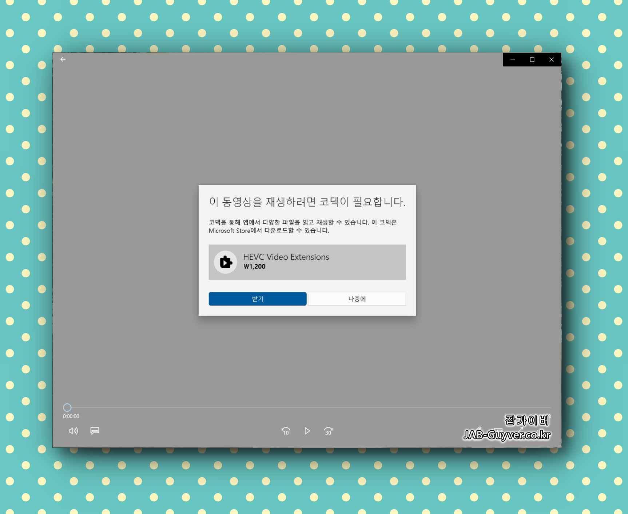Click the HEVC puzzle-piece codec icon
The height and width of the screenshot is (514, 628).
pyautogui.click(x=225, y=262)
